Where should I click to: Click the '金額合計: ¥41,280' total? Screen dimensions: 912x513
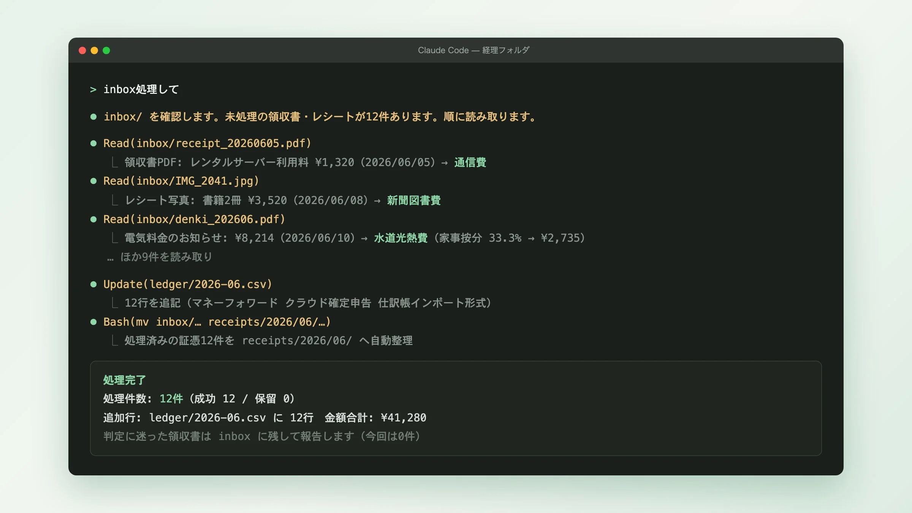click(375, 418)
